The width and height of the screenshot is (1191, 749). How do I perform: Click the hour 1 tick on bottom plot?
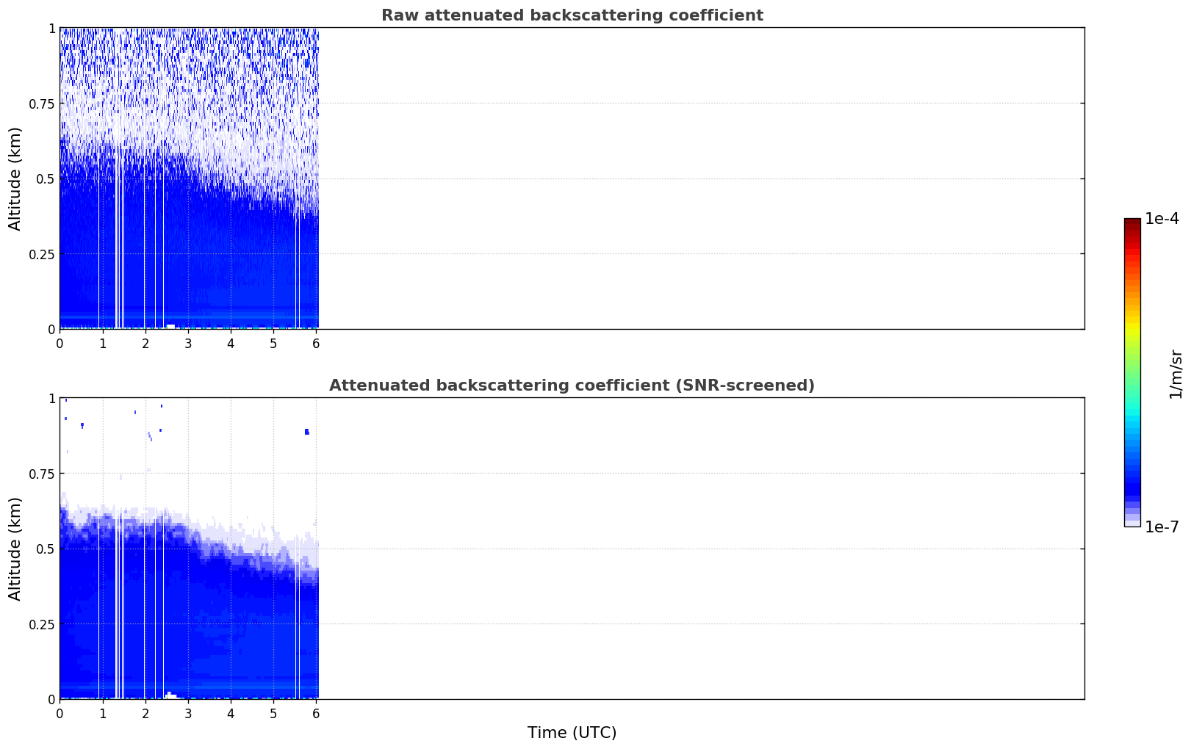103,713
